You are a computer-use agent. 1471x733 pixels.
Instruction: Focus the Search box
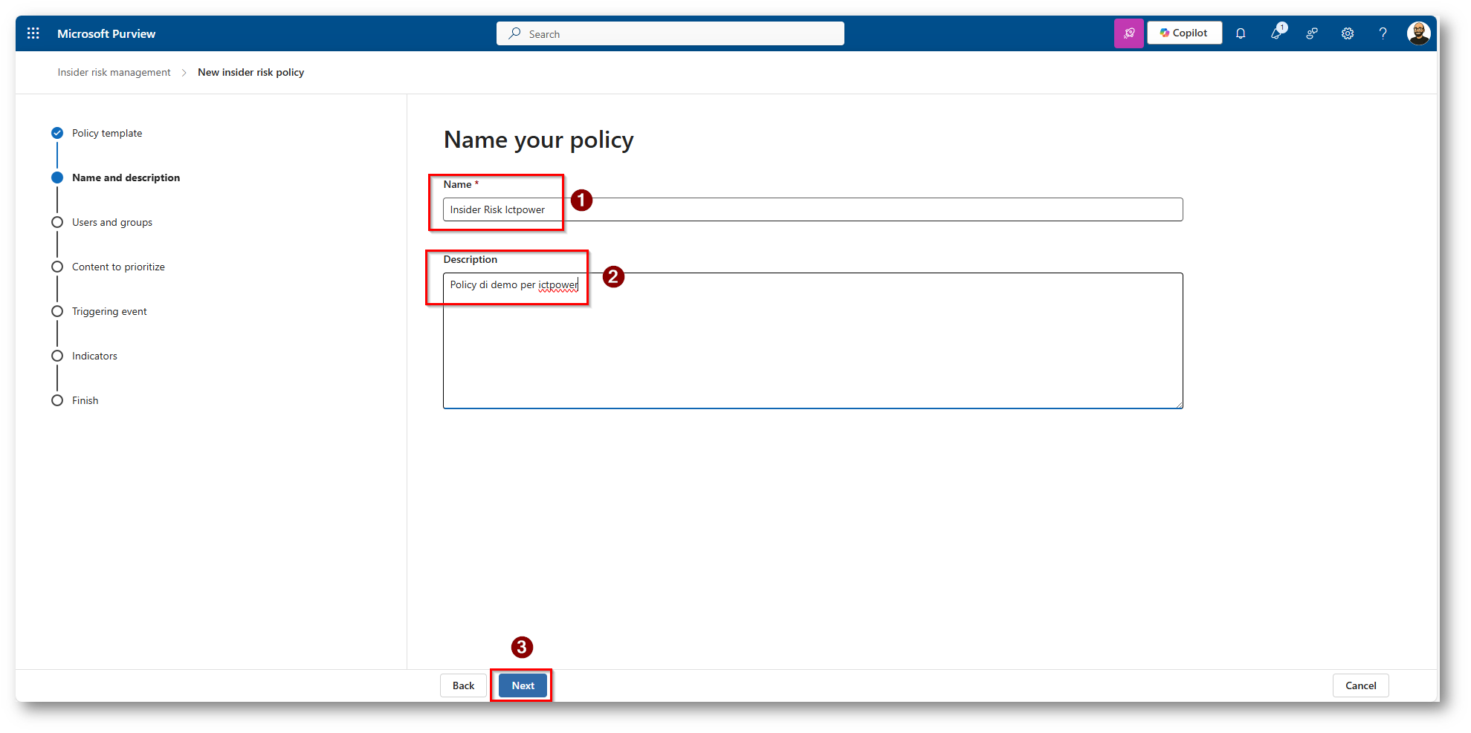670,33
